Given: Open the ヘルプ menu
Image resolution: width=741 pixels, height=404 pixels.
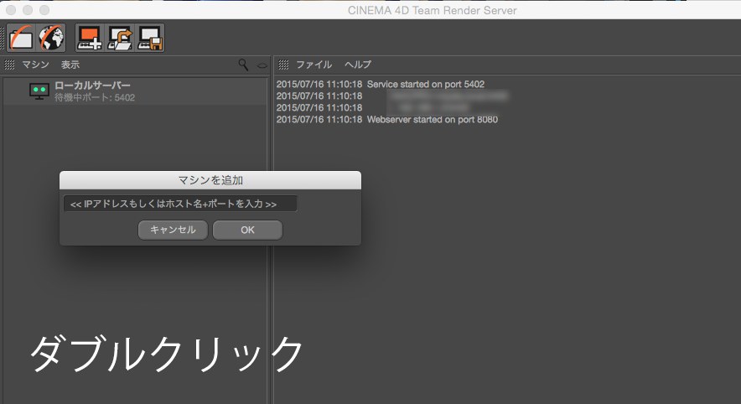Looking at the screenshot, I should pos(358,65).
